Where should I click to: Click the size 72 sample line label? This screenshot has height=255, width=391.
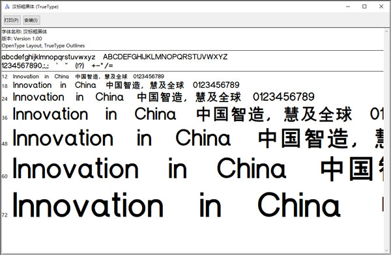click(x=5, y=215)
